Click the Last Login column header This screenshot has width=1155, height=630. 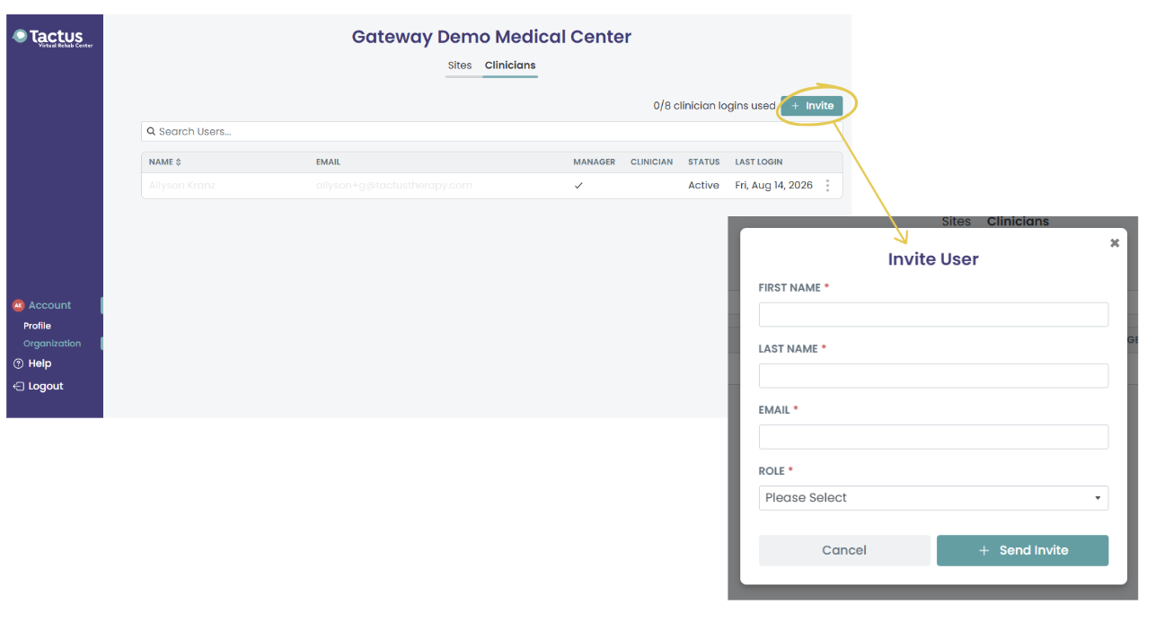coord(759,162)
